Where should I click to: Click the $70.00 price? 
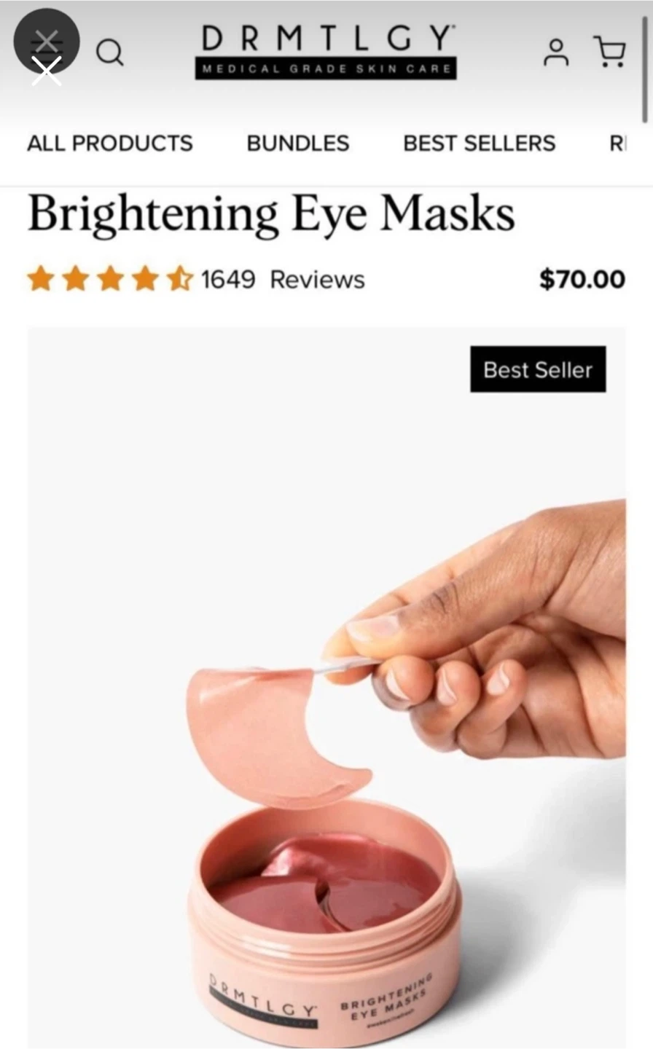click(582, 279)
